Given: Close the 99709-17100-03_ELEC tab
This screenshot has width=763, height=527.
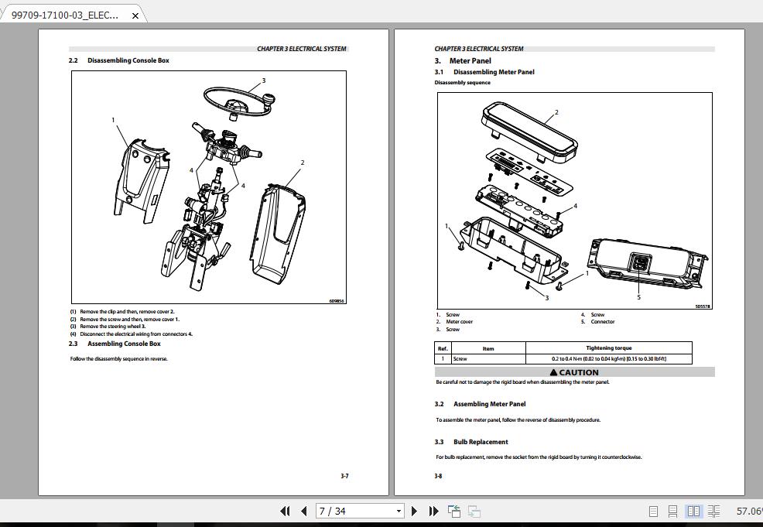Looking at the screenshot, I should point(135,14).
